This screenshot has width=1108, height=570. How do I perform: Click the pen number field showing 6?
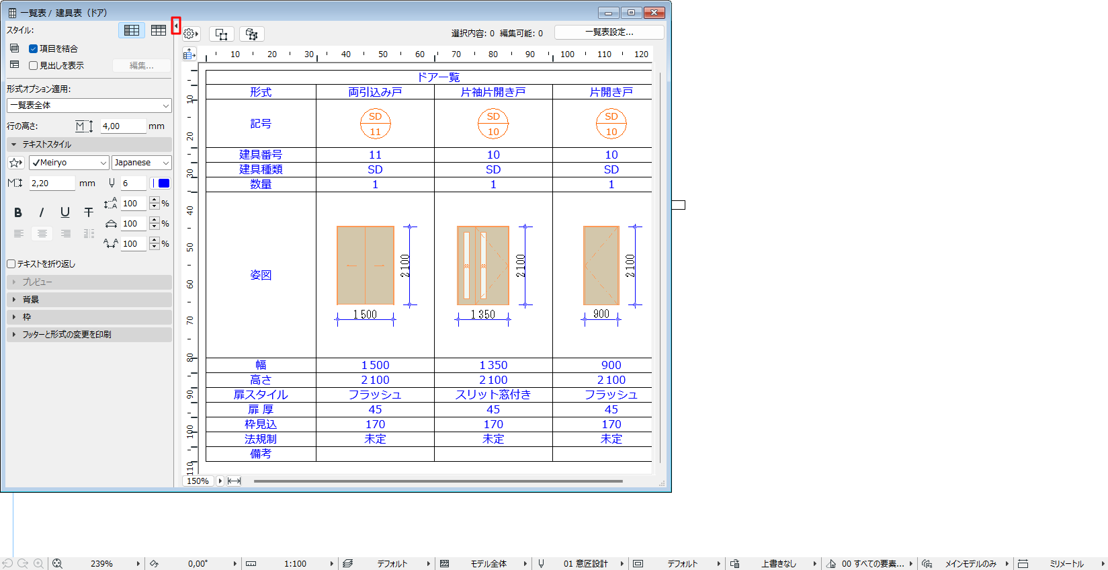coord(133,183)
